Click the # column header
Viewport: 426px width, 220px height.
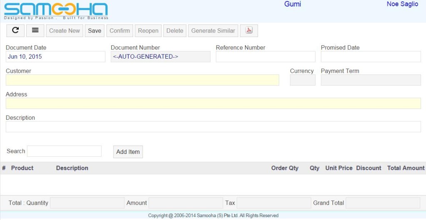click(4, 168)
